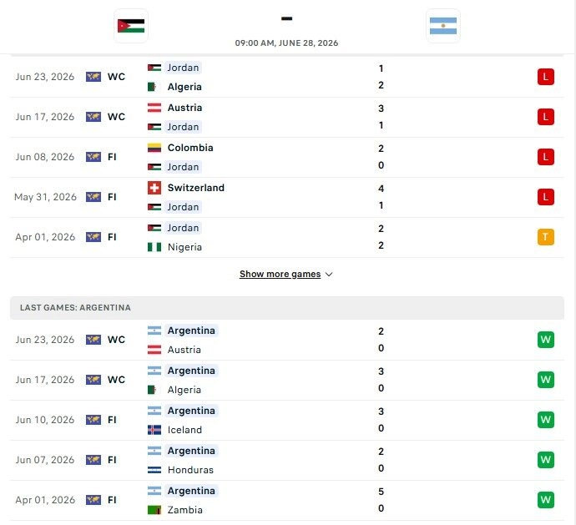Click the orange T badge for Jordan vs Nigeria
This screenshot has width=576, height=525.
point(545,237)
